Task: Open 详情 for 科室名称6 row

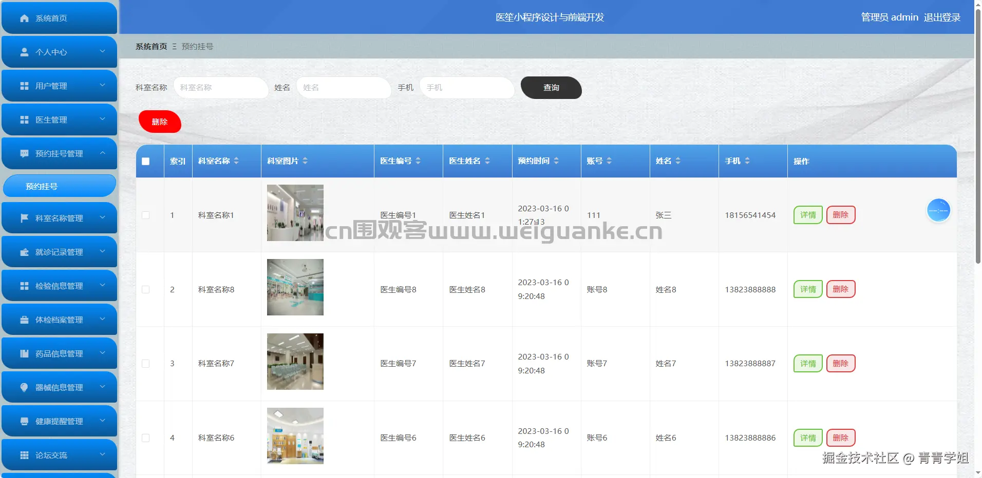Action: 808,438
